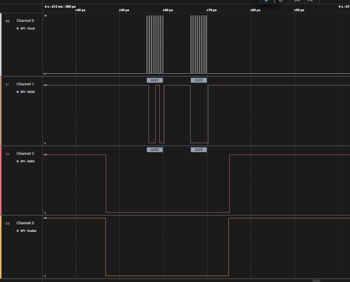Click the D3 channel identifier

point(8,224)
